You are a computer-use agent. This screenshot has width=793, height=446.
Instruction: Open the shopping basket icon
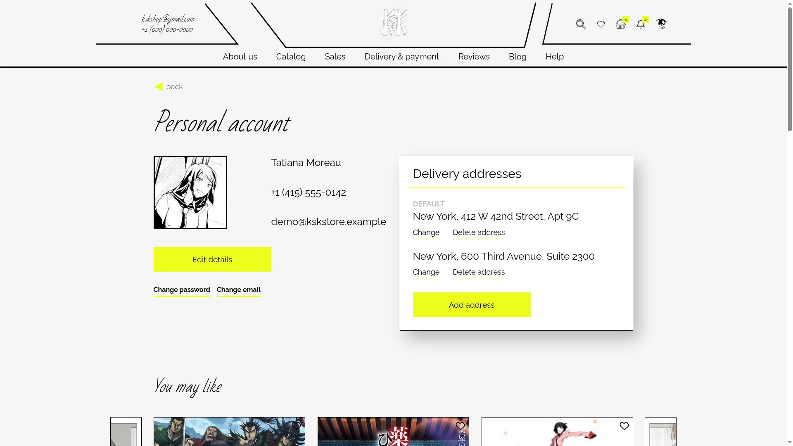click(x=621, y=24)
